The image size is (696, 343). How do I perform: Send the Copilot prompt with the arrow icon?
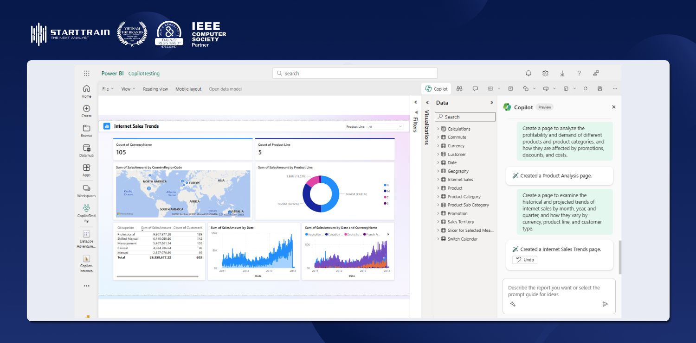pos(606,304)
